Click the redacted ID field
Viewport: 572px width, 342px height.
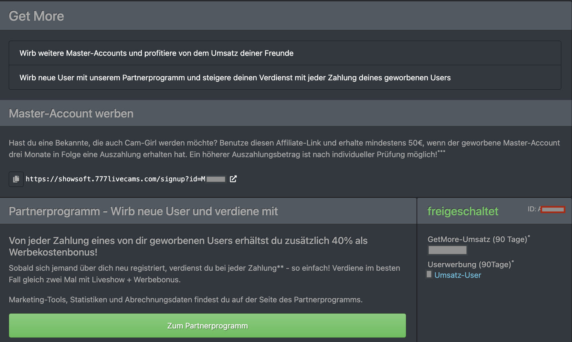[553, 210]
